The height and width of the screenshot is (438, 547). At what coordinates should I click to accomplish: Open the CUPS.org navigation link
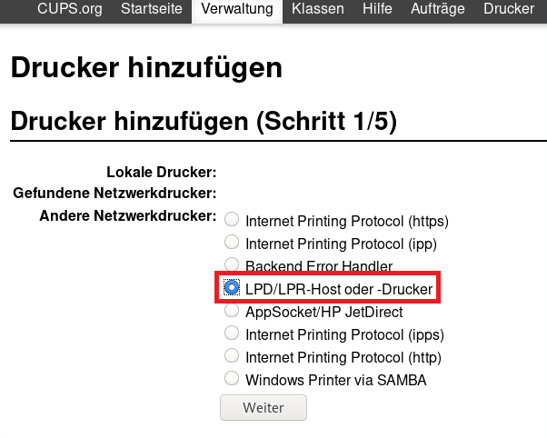(68, 10)
